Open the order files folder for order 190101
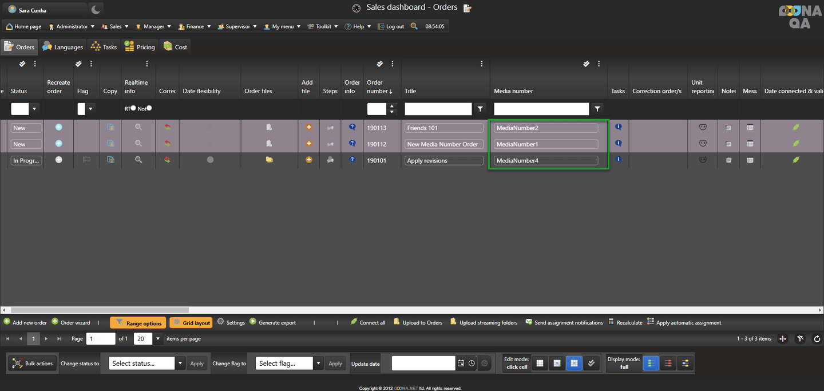This screenshot has height=391, width=824. pos(269,160)
